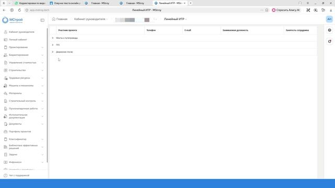
Task: Click the refresh icon on the right panel
Action: click(330, 41)
